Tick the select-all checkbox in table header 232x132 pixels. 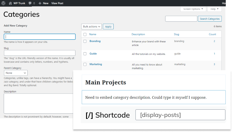tap(85, 34)
